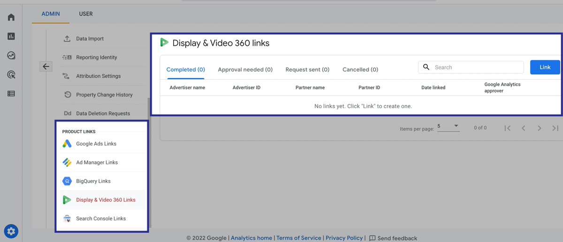Screen dimensions: 563x242
Task: Click the PRODUCT LINKS section heading
Action: pyautogui.click(x=79, y=132)
